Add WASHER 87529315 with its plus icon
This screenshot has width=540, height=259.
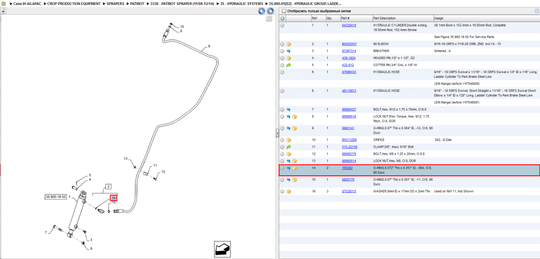(282, 191)
